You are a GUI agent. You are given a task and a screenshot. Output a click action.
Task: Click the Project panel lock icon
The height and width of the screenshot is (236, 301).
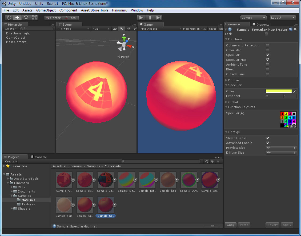click(215, 157)
